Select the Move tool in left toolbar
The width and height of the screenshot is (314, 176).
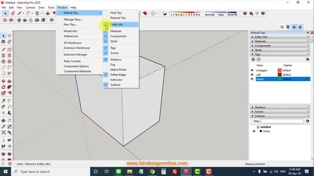pyautogui.click(x=3, y=81)
